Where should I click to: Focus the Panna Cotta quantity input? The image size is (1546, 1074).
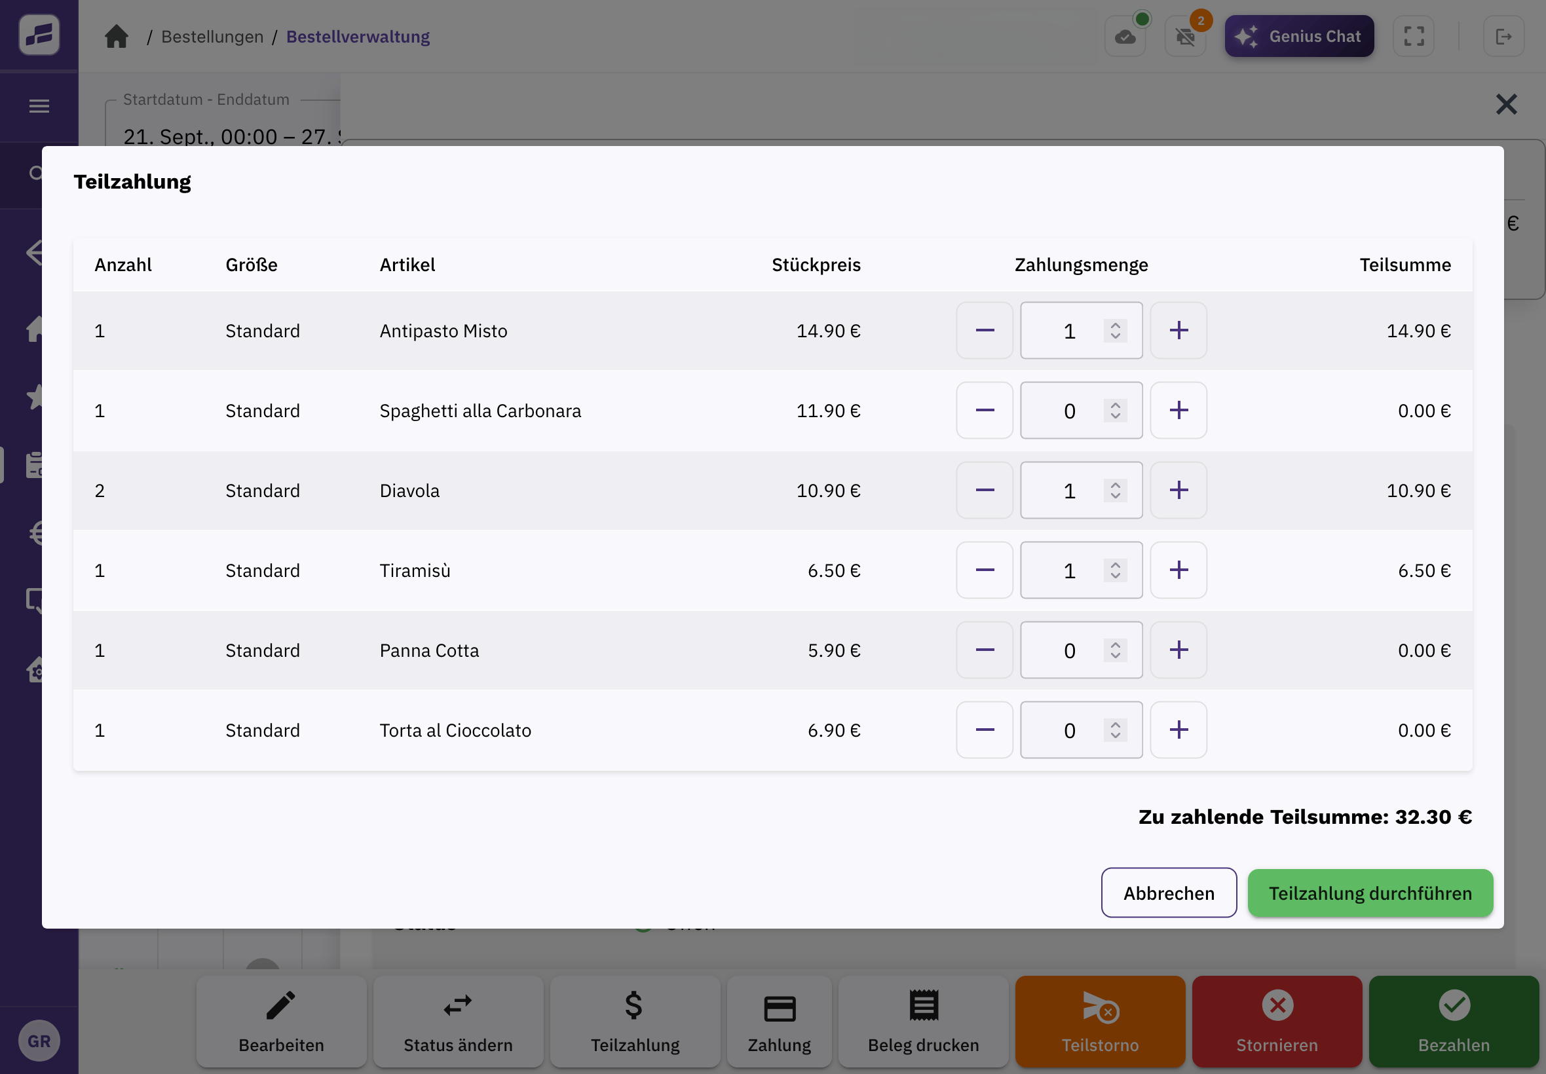[1081, 650]
